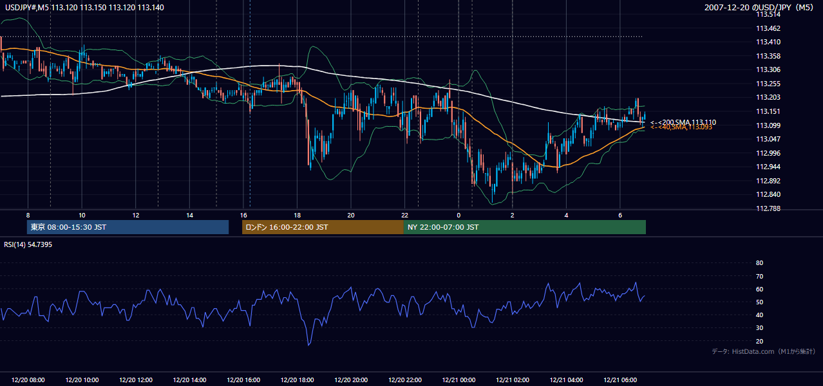Click the 12/20 18:00 date label
The image size is (823, 386).
click(x=297, y=380)
